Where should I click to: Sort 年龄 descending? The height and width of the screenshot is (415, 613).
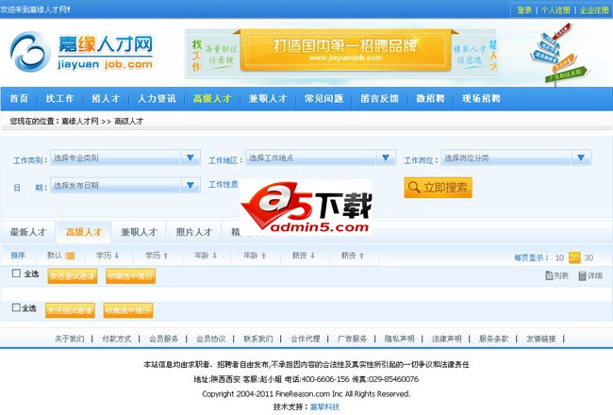click(x=206, y=256)
